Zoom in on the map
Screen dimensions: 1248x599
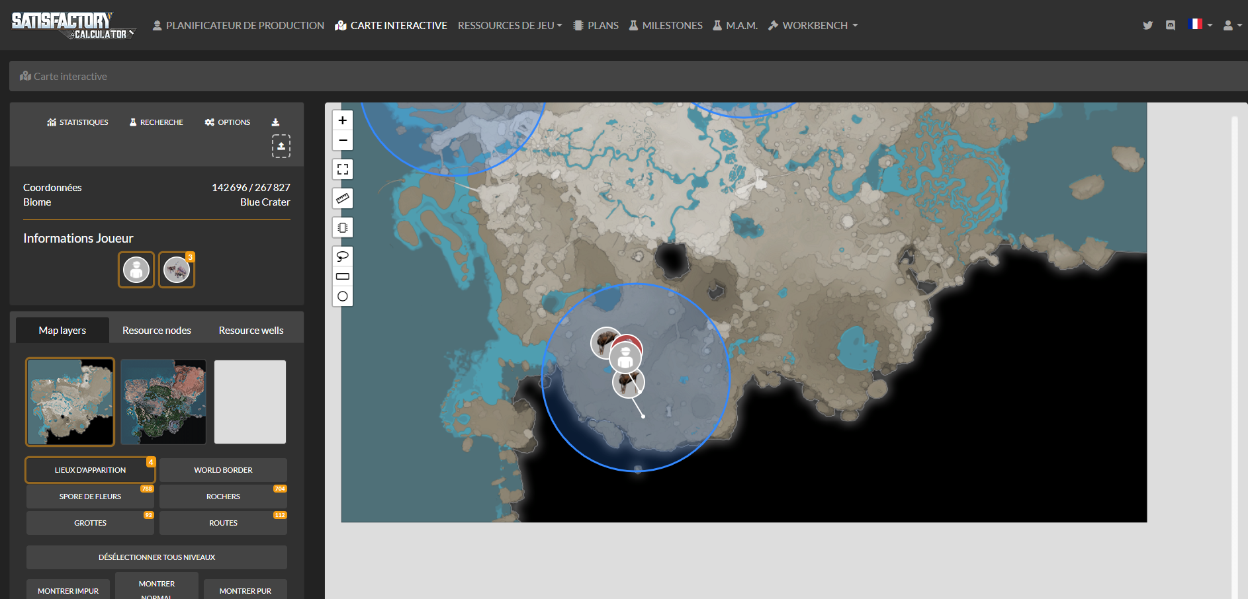pyautogui.click(x=343, y=120)
